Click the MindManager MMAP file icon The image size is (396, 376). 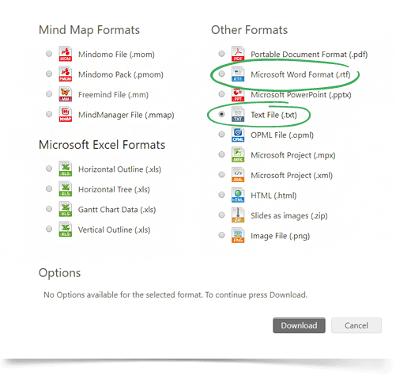pyautogui.click(x=66, y=114)
